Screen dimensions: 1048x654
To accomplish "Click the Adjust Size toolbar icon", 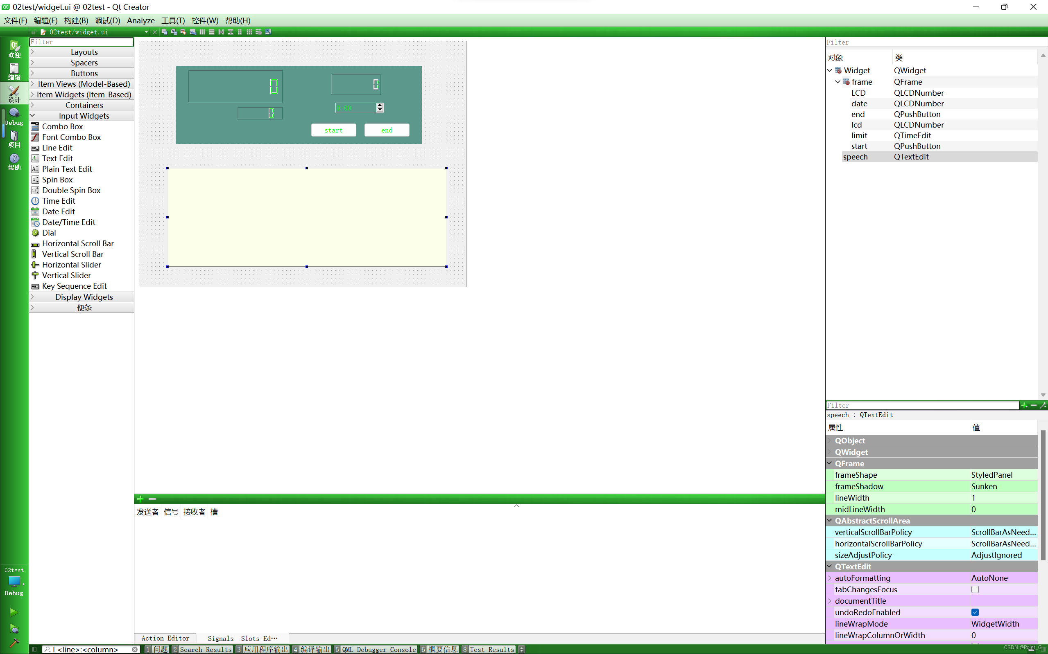I will (x=268, y=31).
